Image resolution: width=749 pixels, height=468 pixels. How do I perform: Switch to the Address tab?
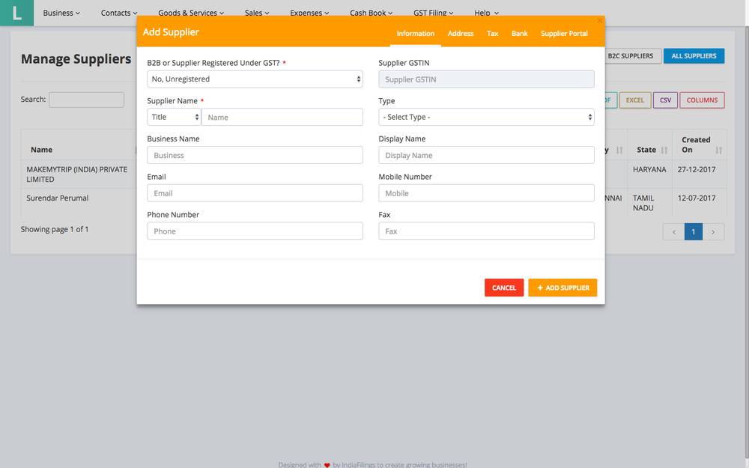(461, 33)
